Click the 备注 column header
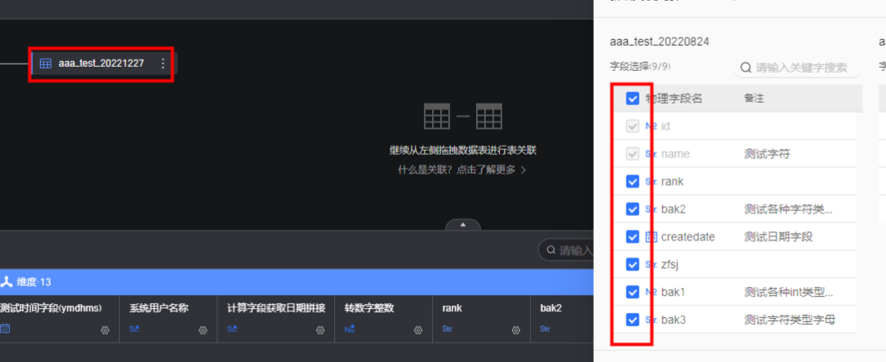Image resolution: width=886 pixels, height=362 pixels. pos(754,99)
